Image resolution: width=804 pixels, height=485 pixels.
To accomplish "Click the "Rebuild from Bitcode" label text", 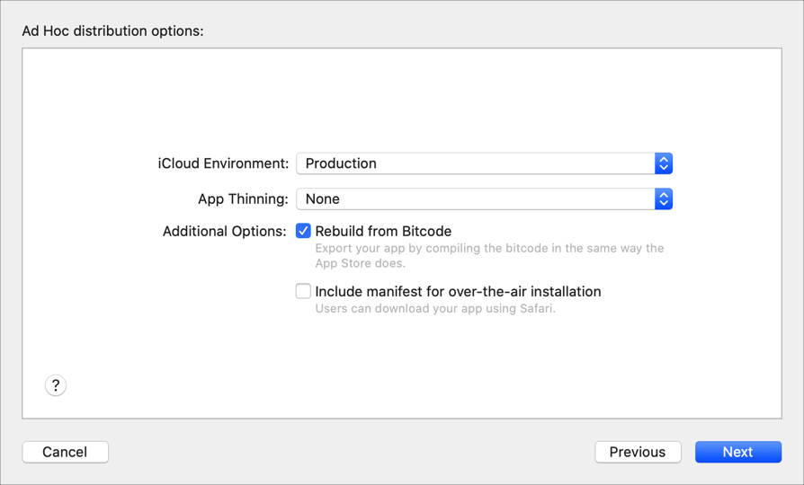I will pos(383,232).
